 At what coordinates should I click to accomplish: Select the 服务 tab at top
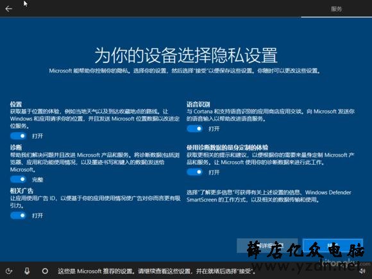coord(337,9)
